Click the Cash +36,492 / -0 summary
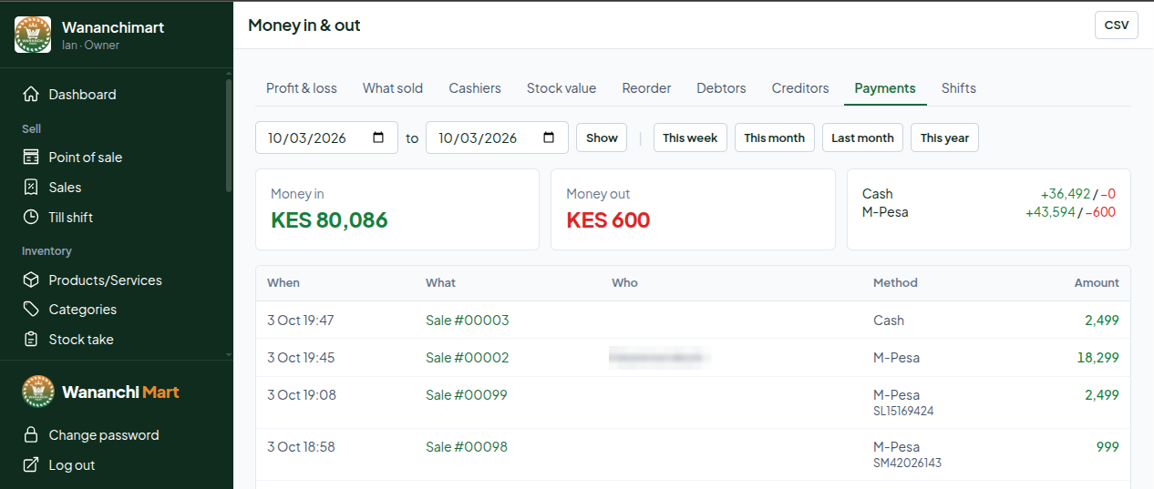Screen dimensions: 1154x489 [989, 194]
